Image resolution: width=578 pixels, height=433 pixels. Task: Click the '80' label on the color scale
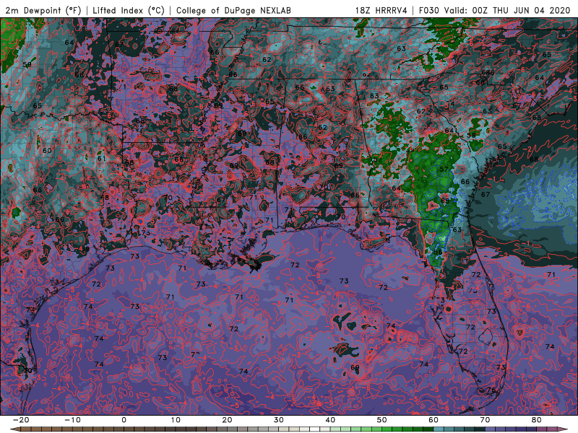click(x=537, y=420)
